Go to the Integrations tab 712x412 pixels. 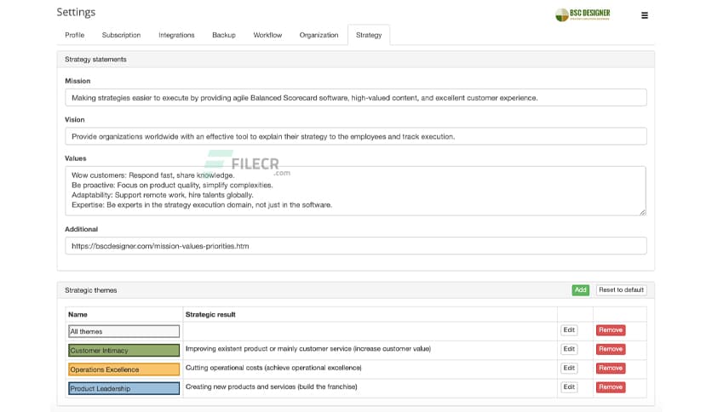pos(176,35)
